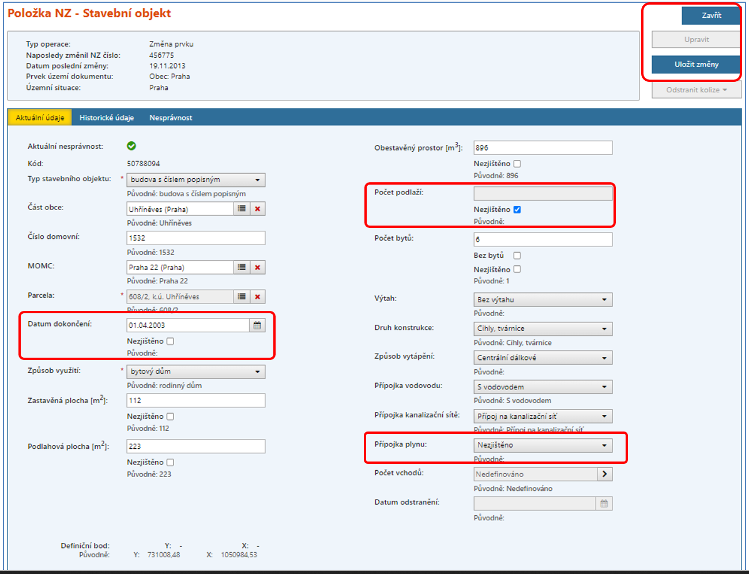Open calendar for Datum dokončení
749x574 pixels.
point(257,325)
